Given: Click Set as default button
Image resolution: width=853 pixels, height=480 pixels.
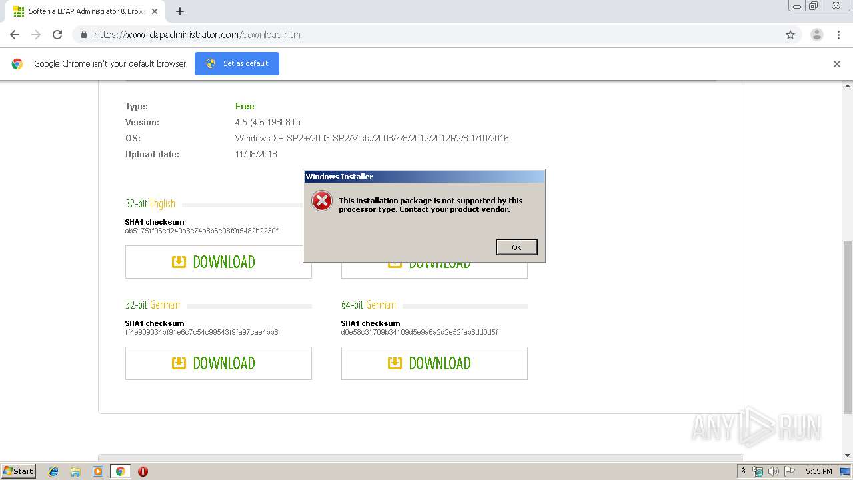Looking at the screenshot, I should click(237, 63).
